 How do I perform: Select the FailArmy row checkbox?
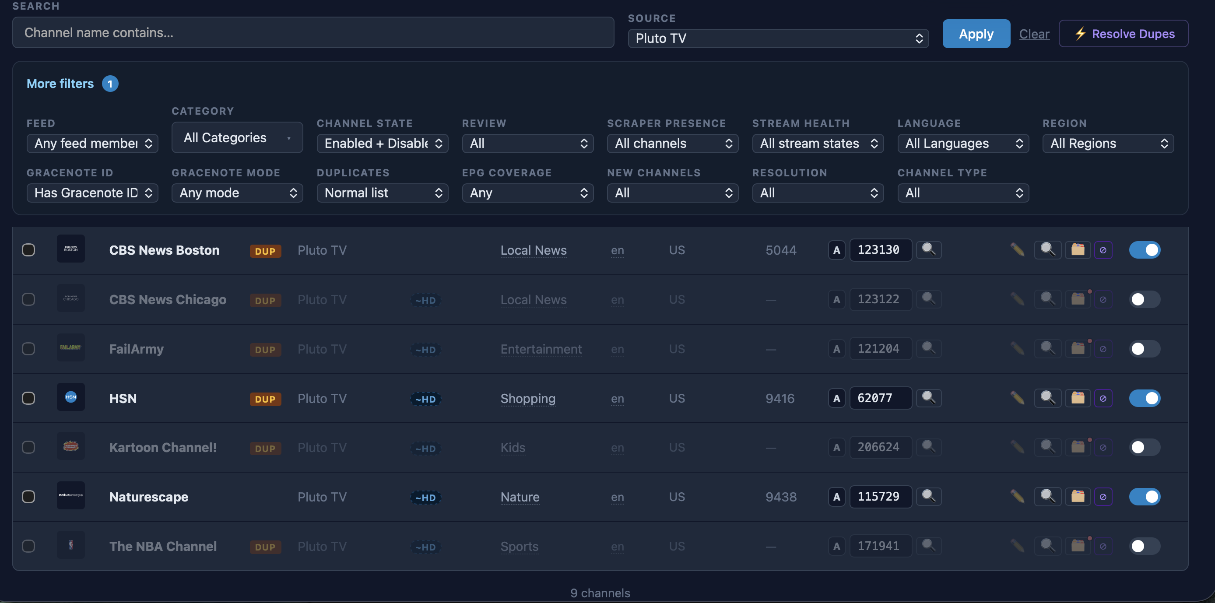tap(28, 349)
